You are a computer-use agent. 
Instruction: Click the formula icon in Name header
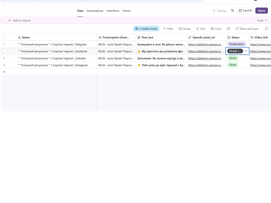click(19, 37)
